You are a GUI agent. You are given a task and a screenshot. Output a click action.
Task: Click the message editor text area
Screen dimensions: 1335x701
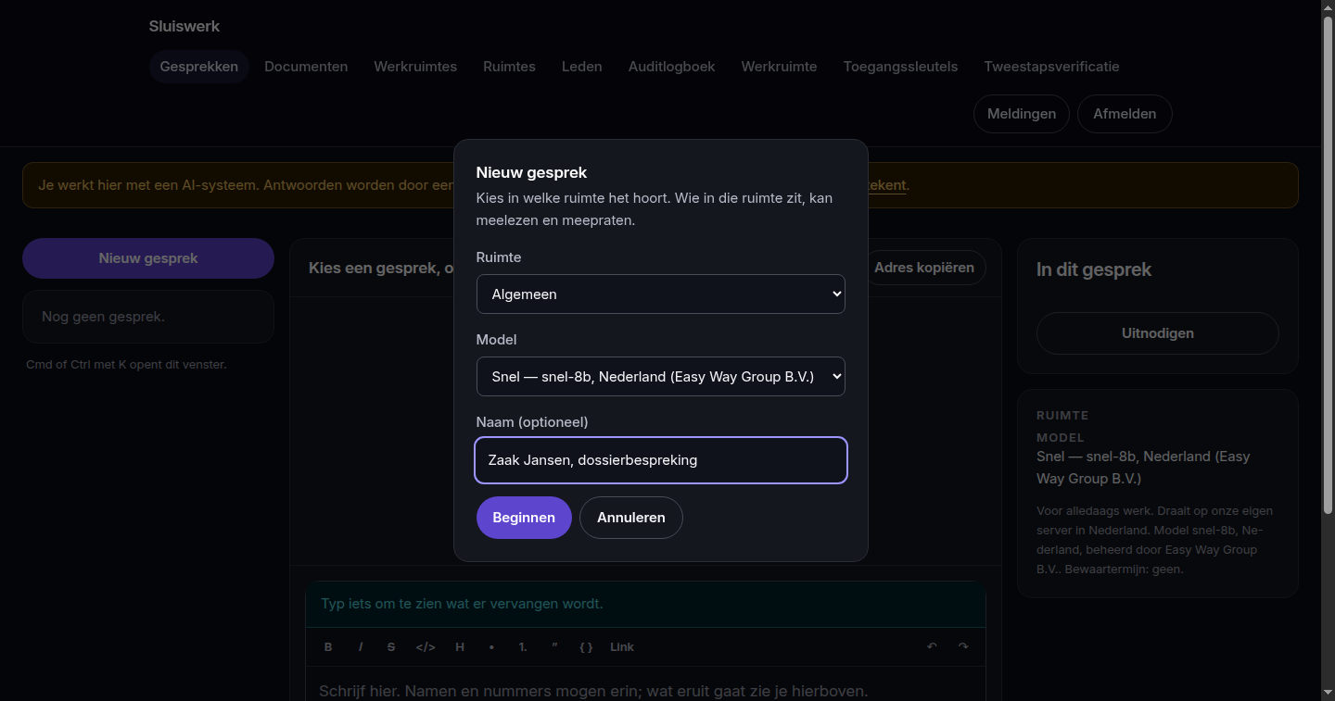pyautogui.click(x=645, y=686)
